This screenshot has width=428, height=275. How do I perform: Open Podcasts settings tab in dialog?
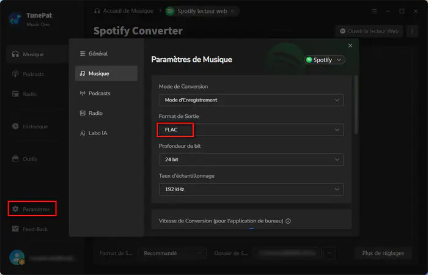(106, 94)
